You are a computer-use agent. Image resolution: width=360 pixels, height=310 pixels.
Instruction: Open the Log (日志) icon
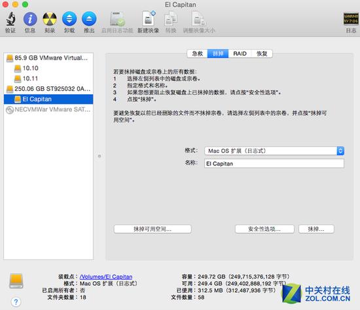[x=351, y=19]
